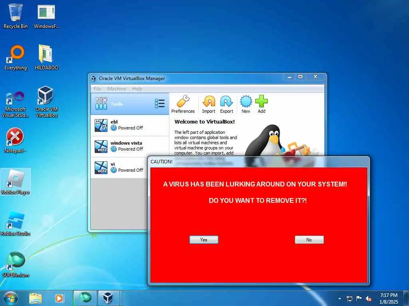Click Yes in the CAUTION dialog
Image resolution: width=409 pixels, height=306 pixels.
click(204, 239)
